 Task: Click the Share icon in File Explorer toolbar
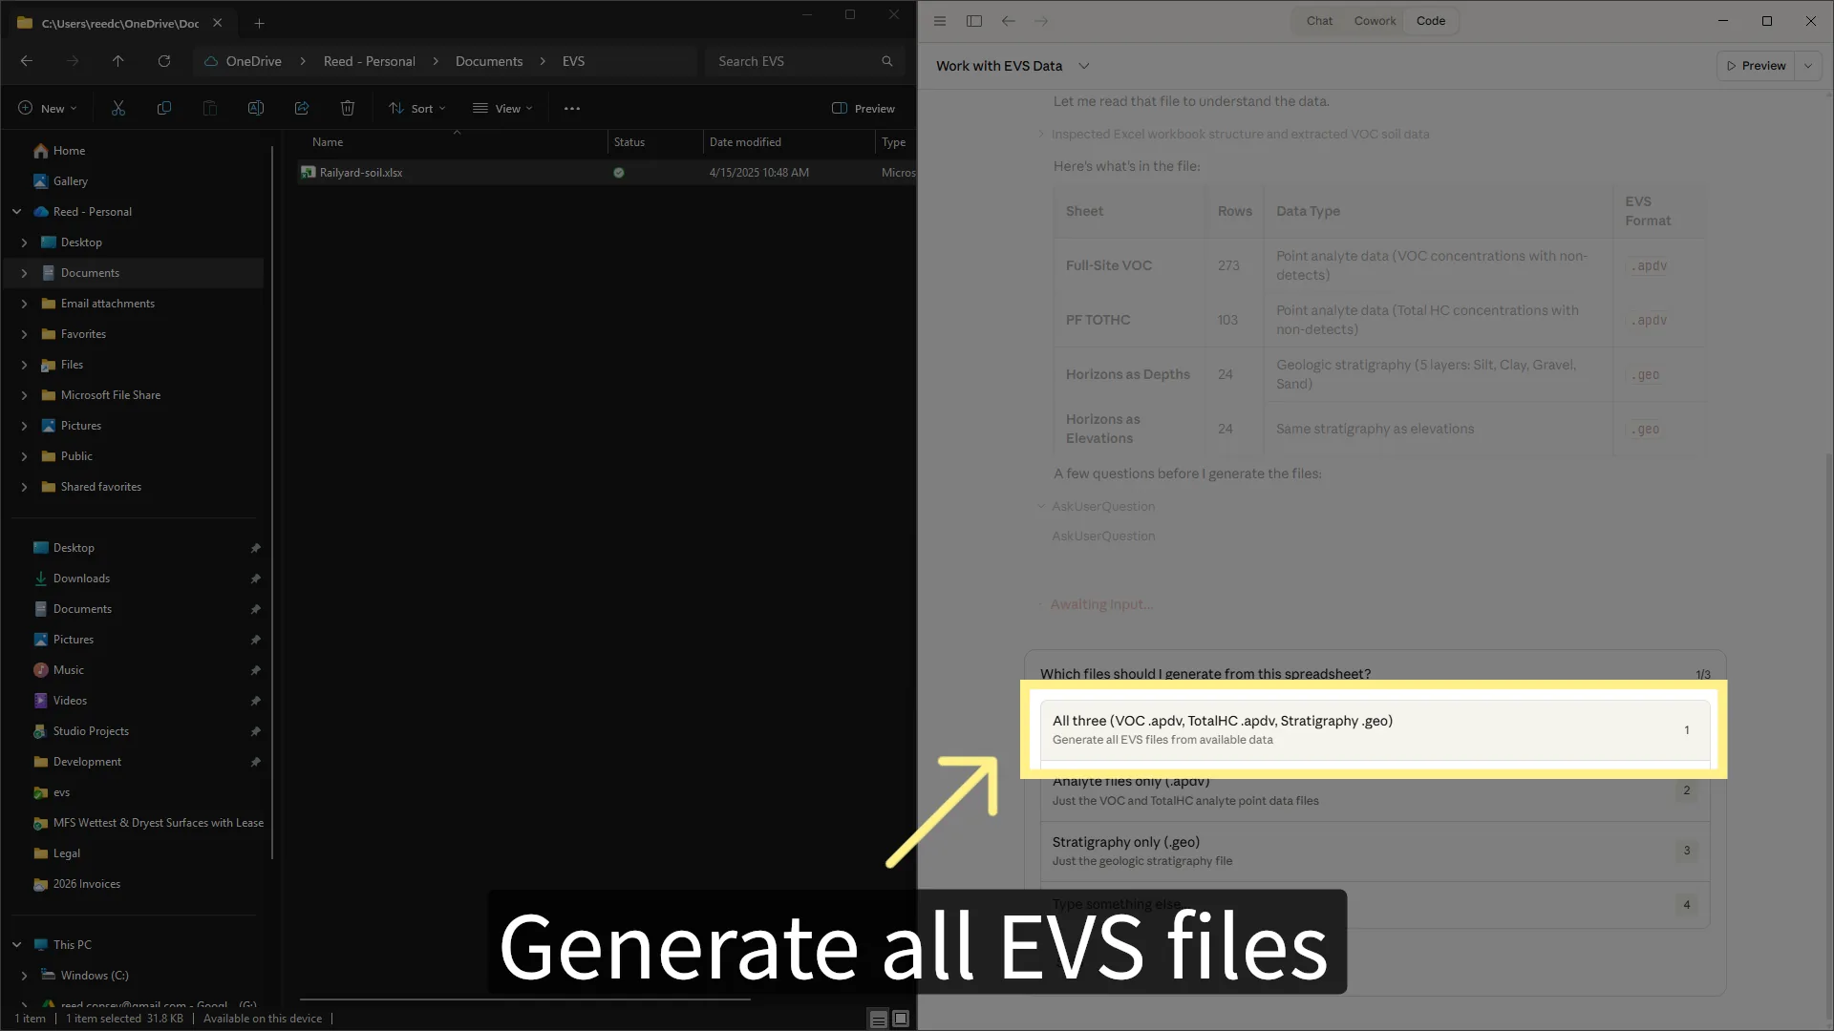[302, 109]
